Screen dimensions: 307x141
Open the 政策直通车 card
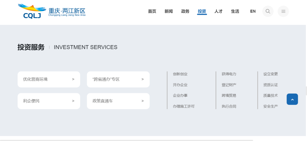click(x=118, y=101)
